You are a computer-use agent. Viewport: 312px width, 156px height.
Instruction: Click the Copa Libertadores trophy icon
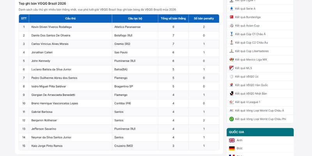[x=231, y=51]
